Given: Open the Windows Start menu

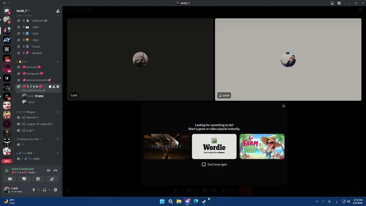Looking at the screenshot, I should point(162,202).
